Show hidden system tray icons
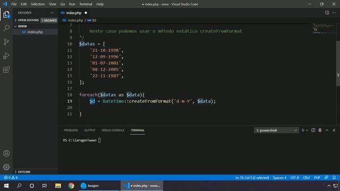This screenshot has width=340, height=191. pos(329,186)
